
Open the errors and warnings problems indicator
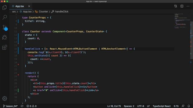click(31, 106)
